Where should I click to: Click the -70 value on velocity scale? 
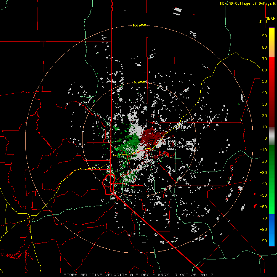263,218
